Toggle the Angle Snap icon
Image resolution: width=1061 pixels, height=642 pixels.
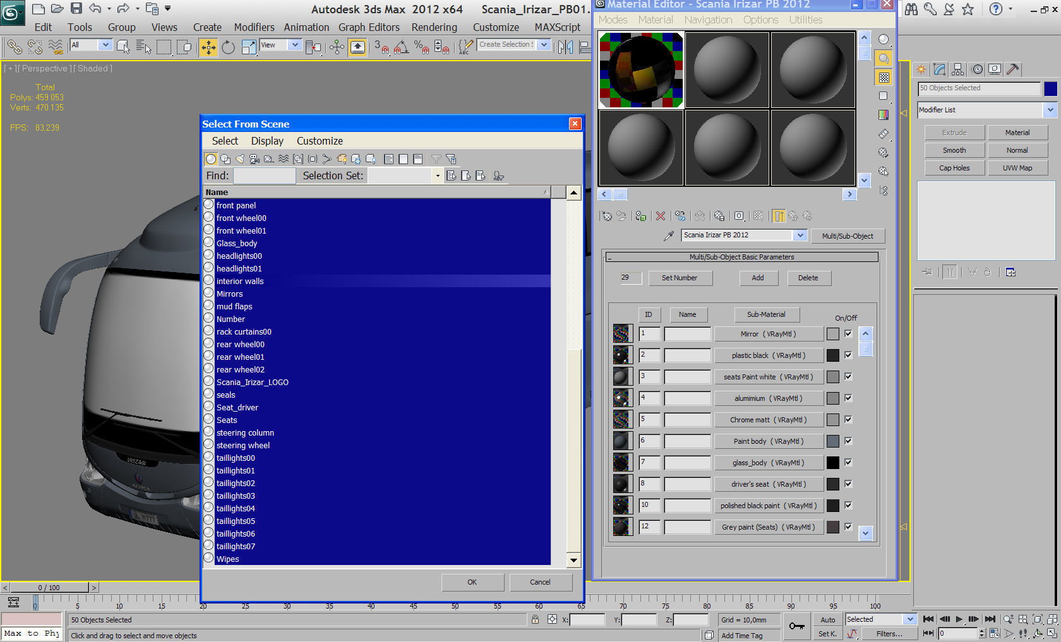click(x=401, y=47)
